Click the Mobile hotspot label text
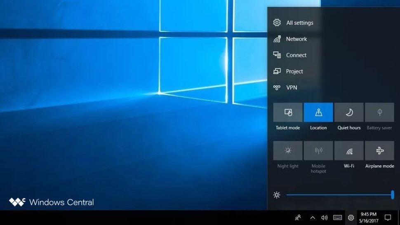This screenshot has height=225, width=400. pos(318,169)
